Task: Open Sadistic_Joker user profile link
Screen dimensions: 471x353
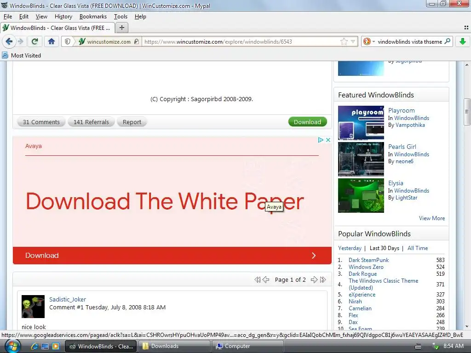Action: tap(68, 299)
